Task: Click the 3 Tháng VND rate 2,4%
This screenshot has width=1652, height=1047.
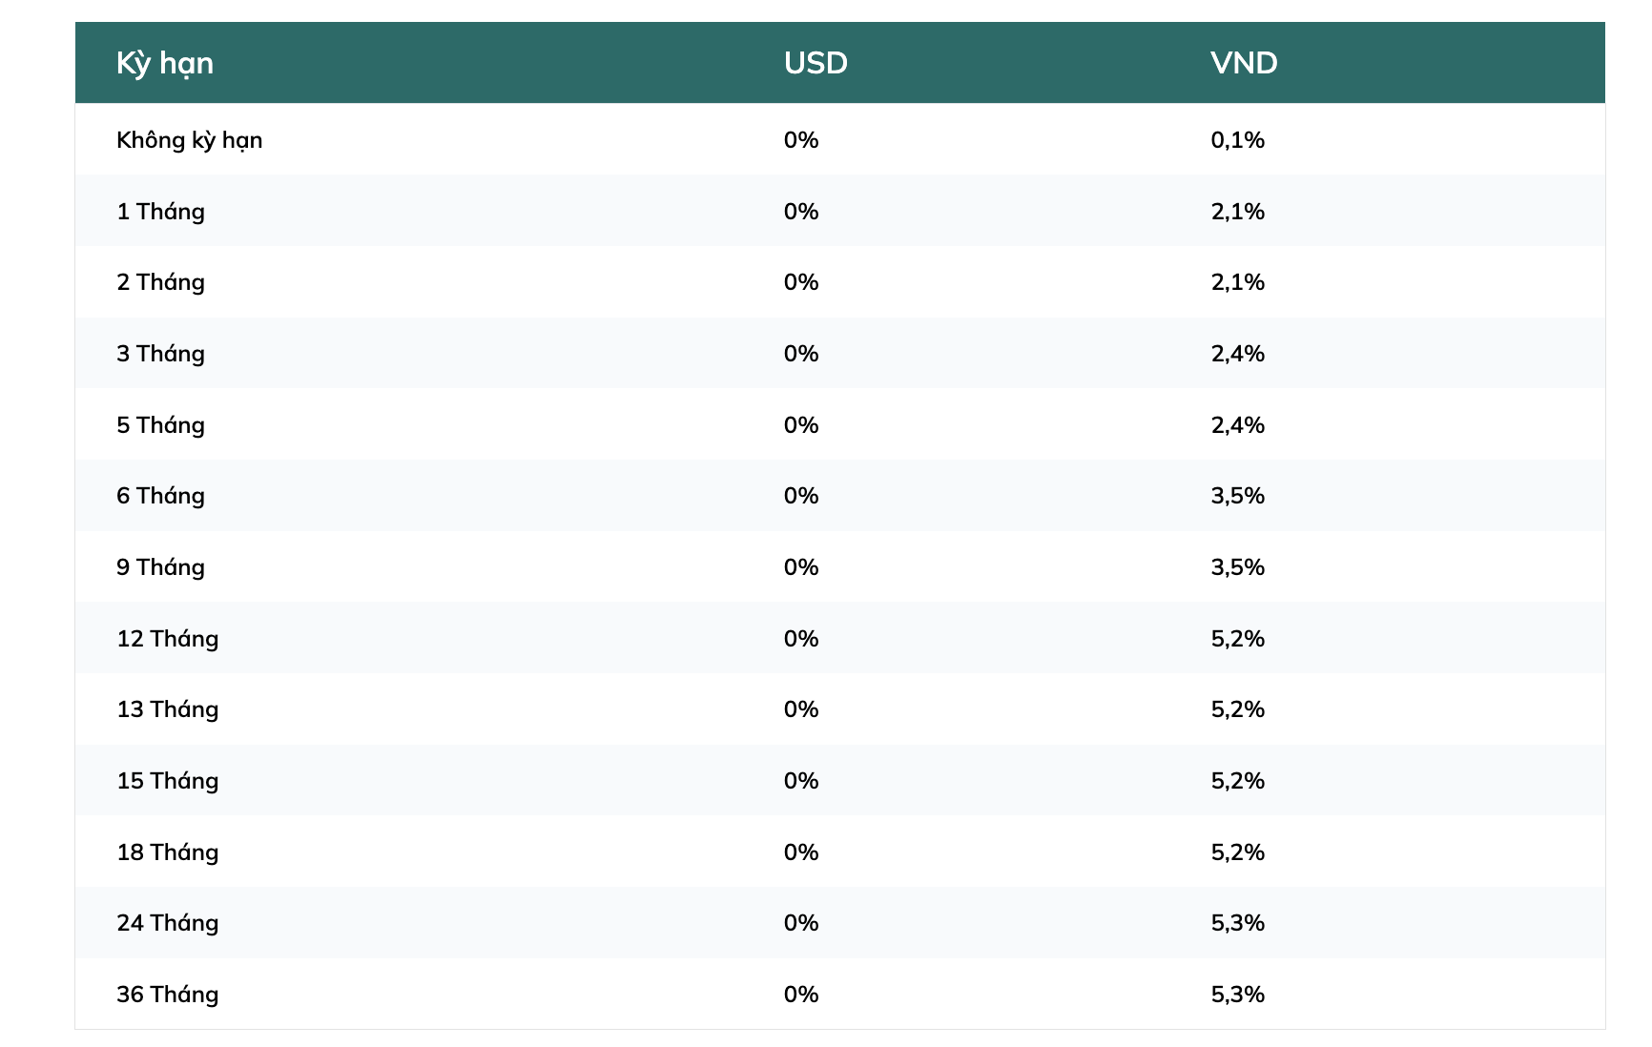Action: (x=1237, y=354)
